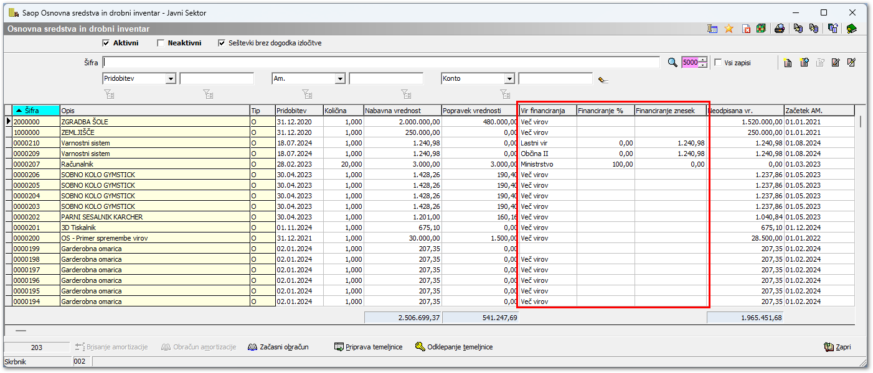This screenshot has width=873, height=373.
Task: Click the cell with Šifra 0000210
Action: (x=36, y=143)
